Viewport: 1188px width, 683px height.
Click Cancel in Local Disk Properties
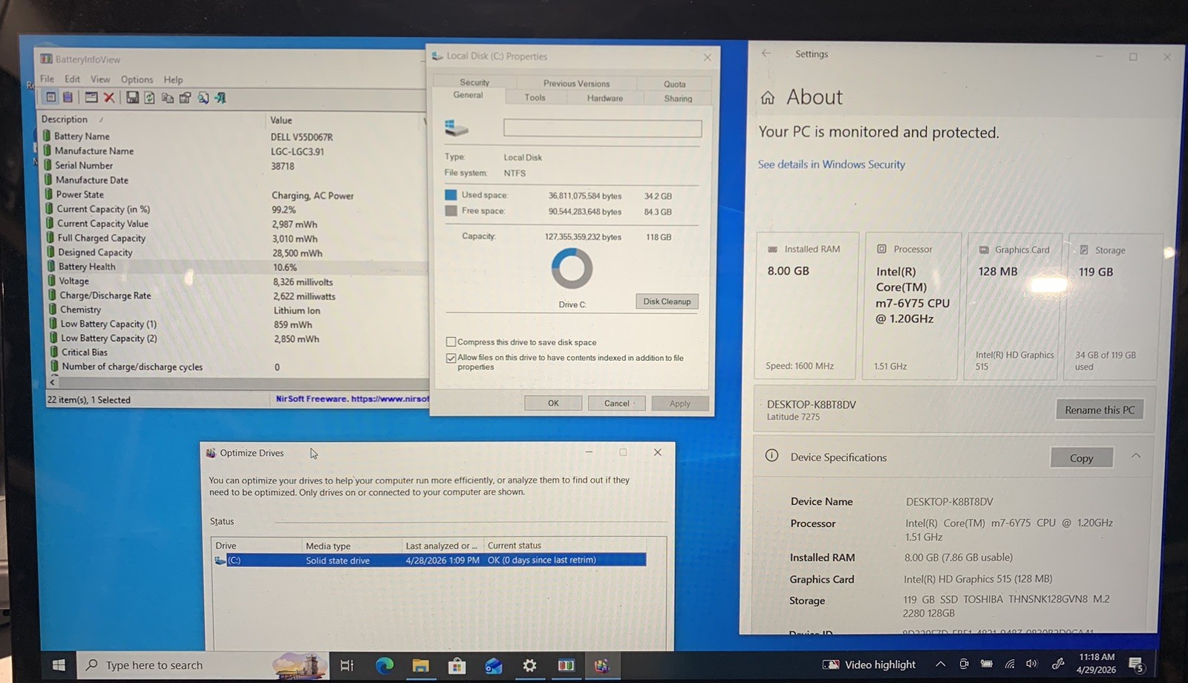(616, 403)
